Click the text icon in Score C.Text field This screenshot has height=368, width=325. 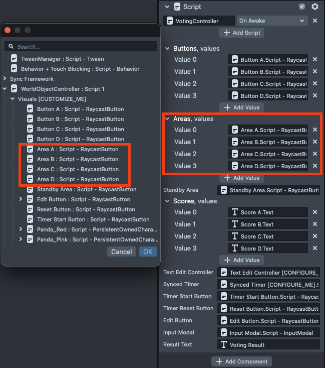click(235, 236)
